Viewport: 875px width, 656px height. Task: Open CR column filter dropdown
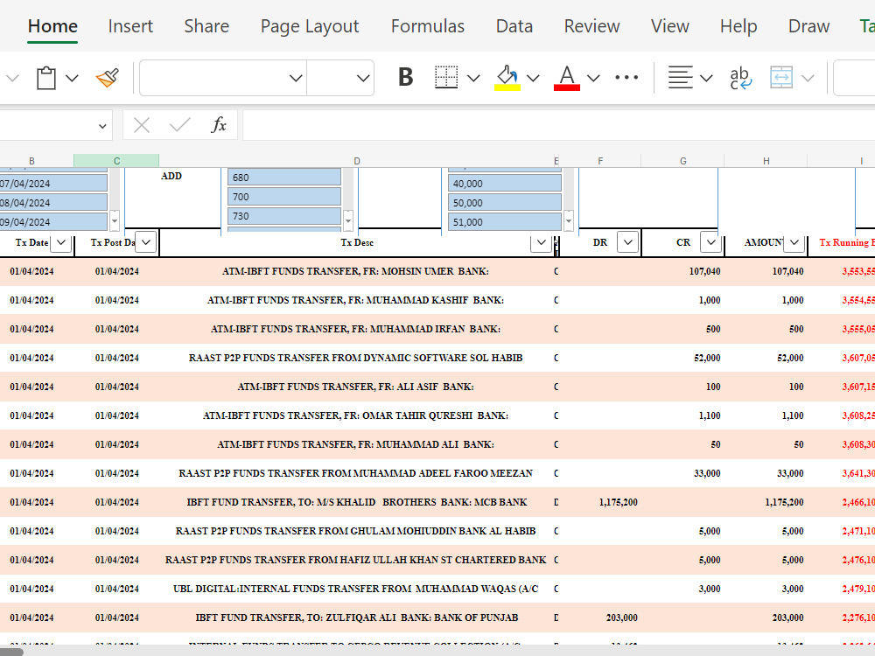pyautogui.click(x=710, y=242)
